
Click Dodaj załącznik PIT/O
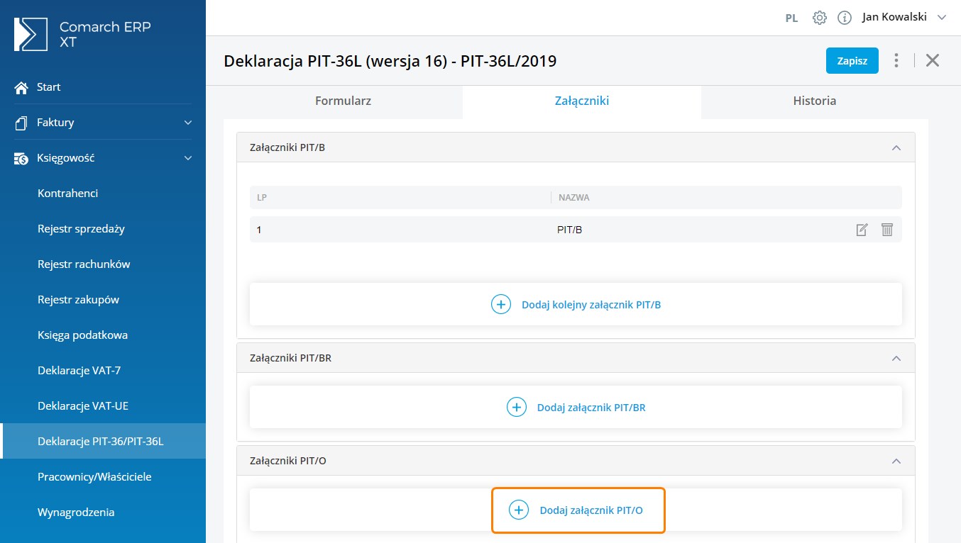(578, 510)
